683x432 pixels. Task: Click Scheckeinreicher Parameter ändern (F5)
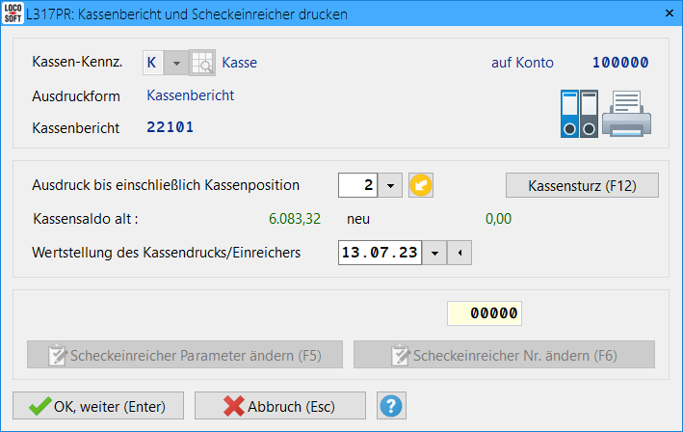coord(186,355)
